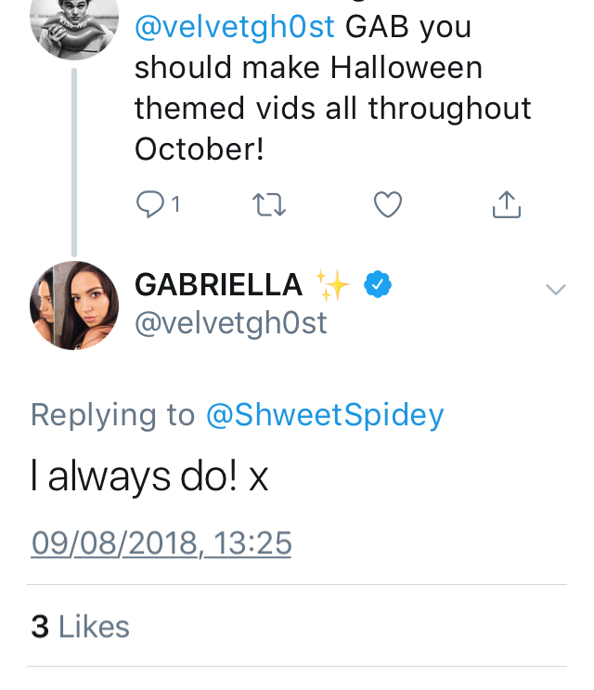This screenshot has height=690, width=594.
Task: Retweet the Halloween themed vids tweet
Action: click(269, 204)
